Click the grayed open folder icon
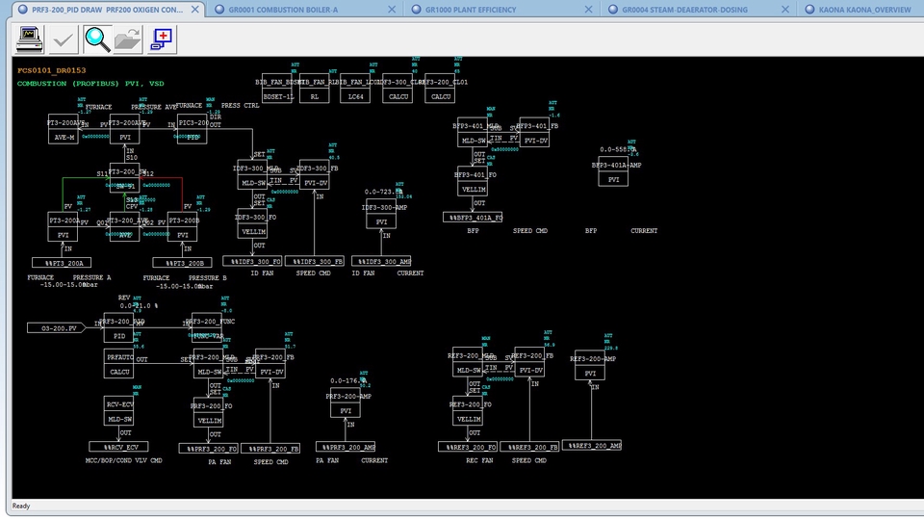Viewport: 924px width, 519px height. click(128, 39)
